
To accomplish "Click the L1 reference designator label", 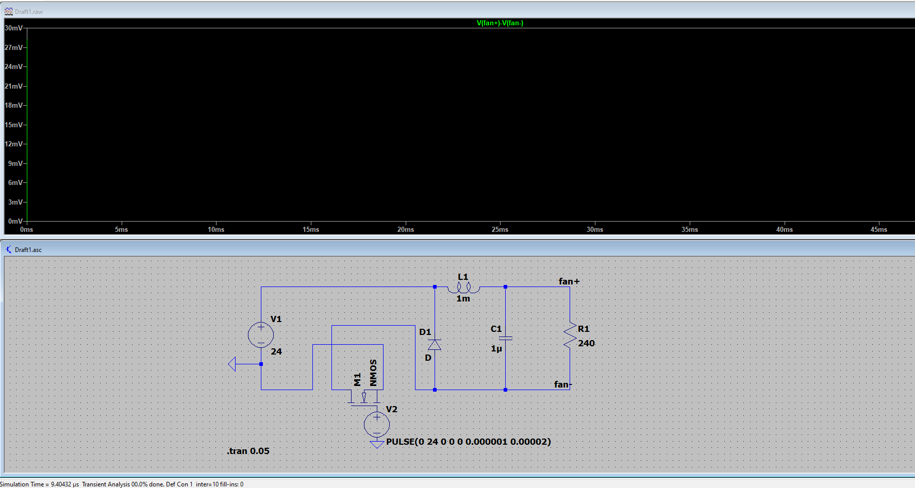I will tap(463, 277).
